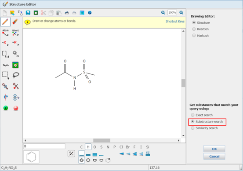
Task: Select the phosphorus P atom
Action: pos(115,147)
